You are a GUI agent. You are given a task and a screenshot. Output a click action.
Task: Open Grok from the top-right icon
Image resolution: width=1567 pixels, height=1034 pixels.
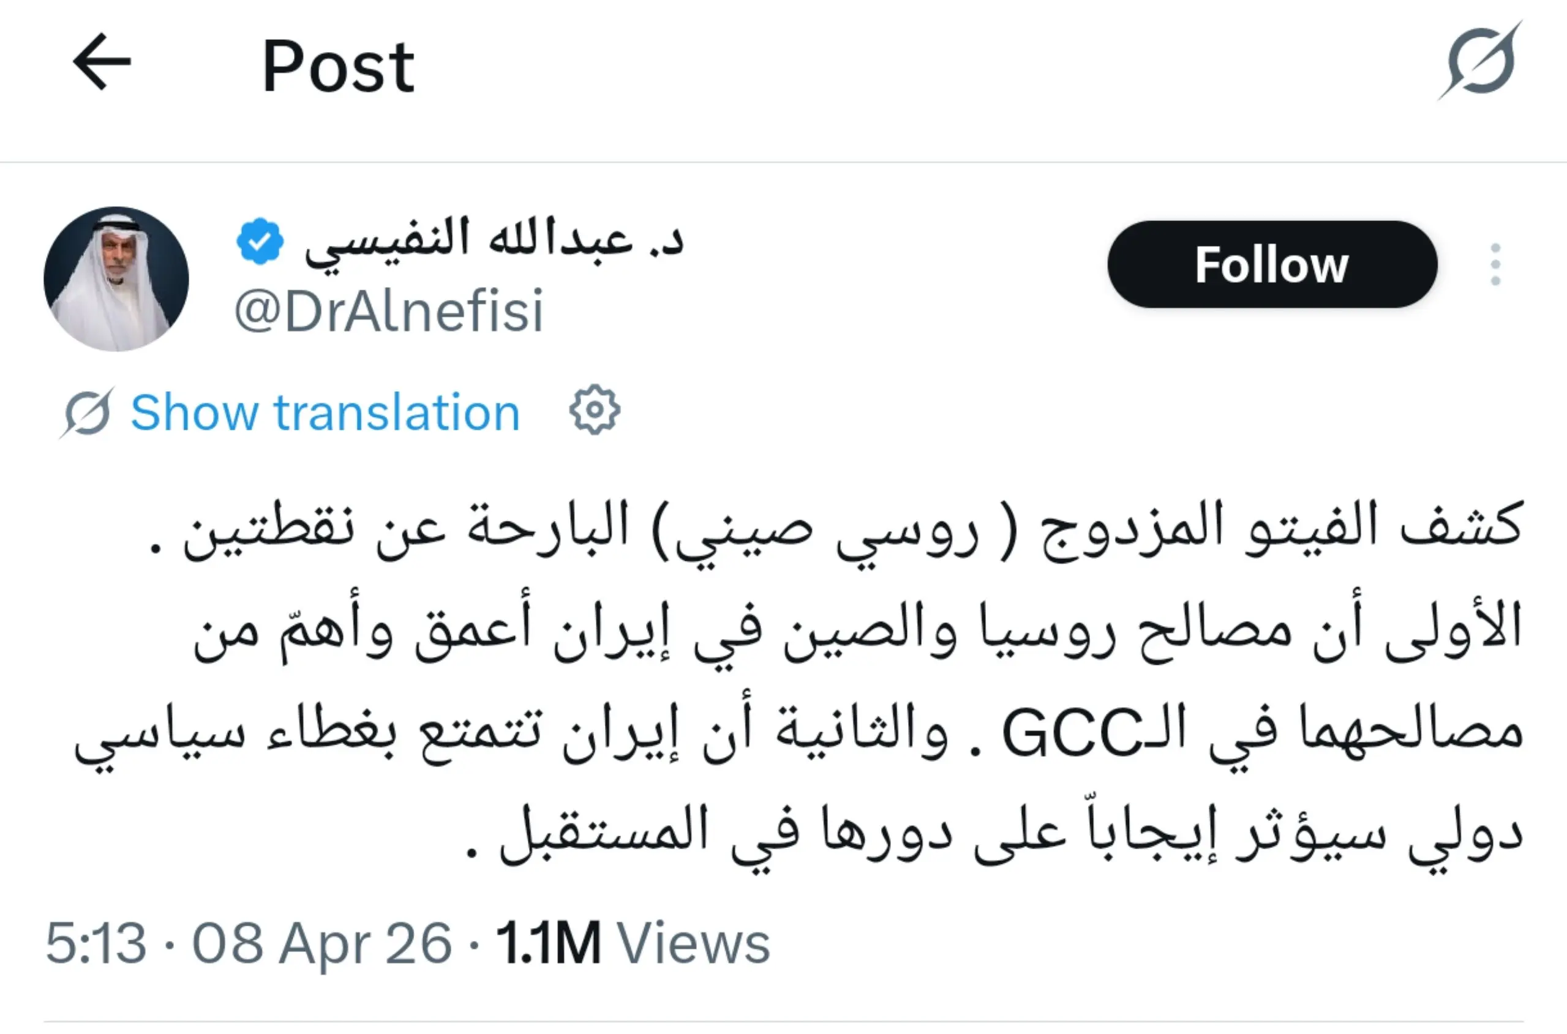[1481, 61]
